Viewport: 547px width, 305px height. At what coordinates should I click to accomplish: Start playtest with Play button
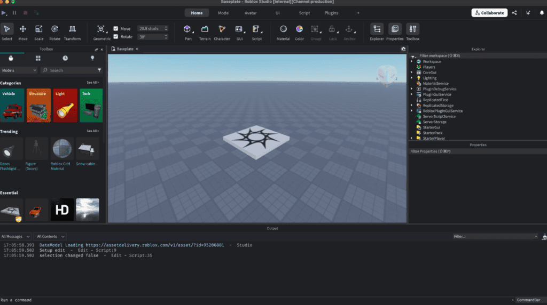coord(4,13)
